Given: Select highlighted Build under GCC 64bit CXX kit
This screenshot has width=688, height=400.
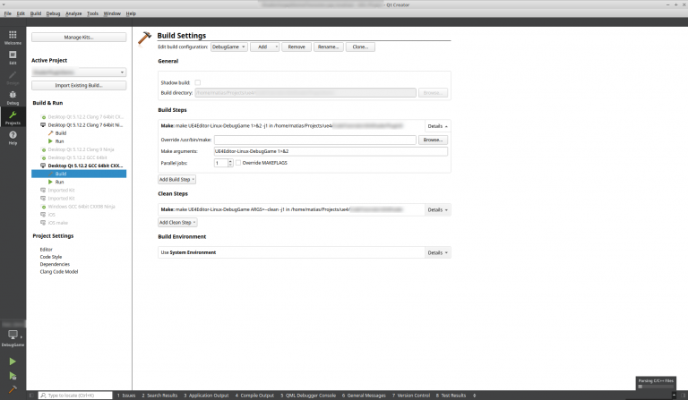Looking at the screenshot, I should pyautogui.click(x=79, y=174).
